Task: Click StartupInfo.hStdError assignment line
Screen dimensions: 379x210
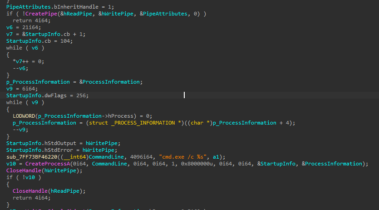Action: coord(62,150)
